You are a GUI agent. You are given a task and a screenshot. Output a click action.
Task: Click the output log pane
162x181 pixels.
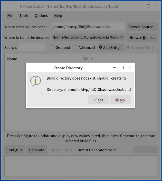(x=81, y=166)
